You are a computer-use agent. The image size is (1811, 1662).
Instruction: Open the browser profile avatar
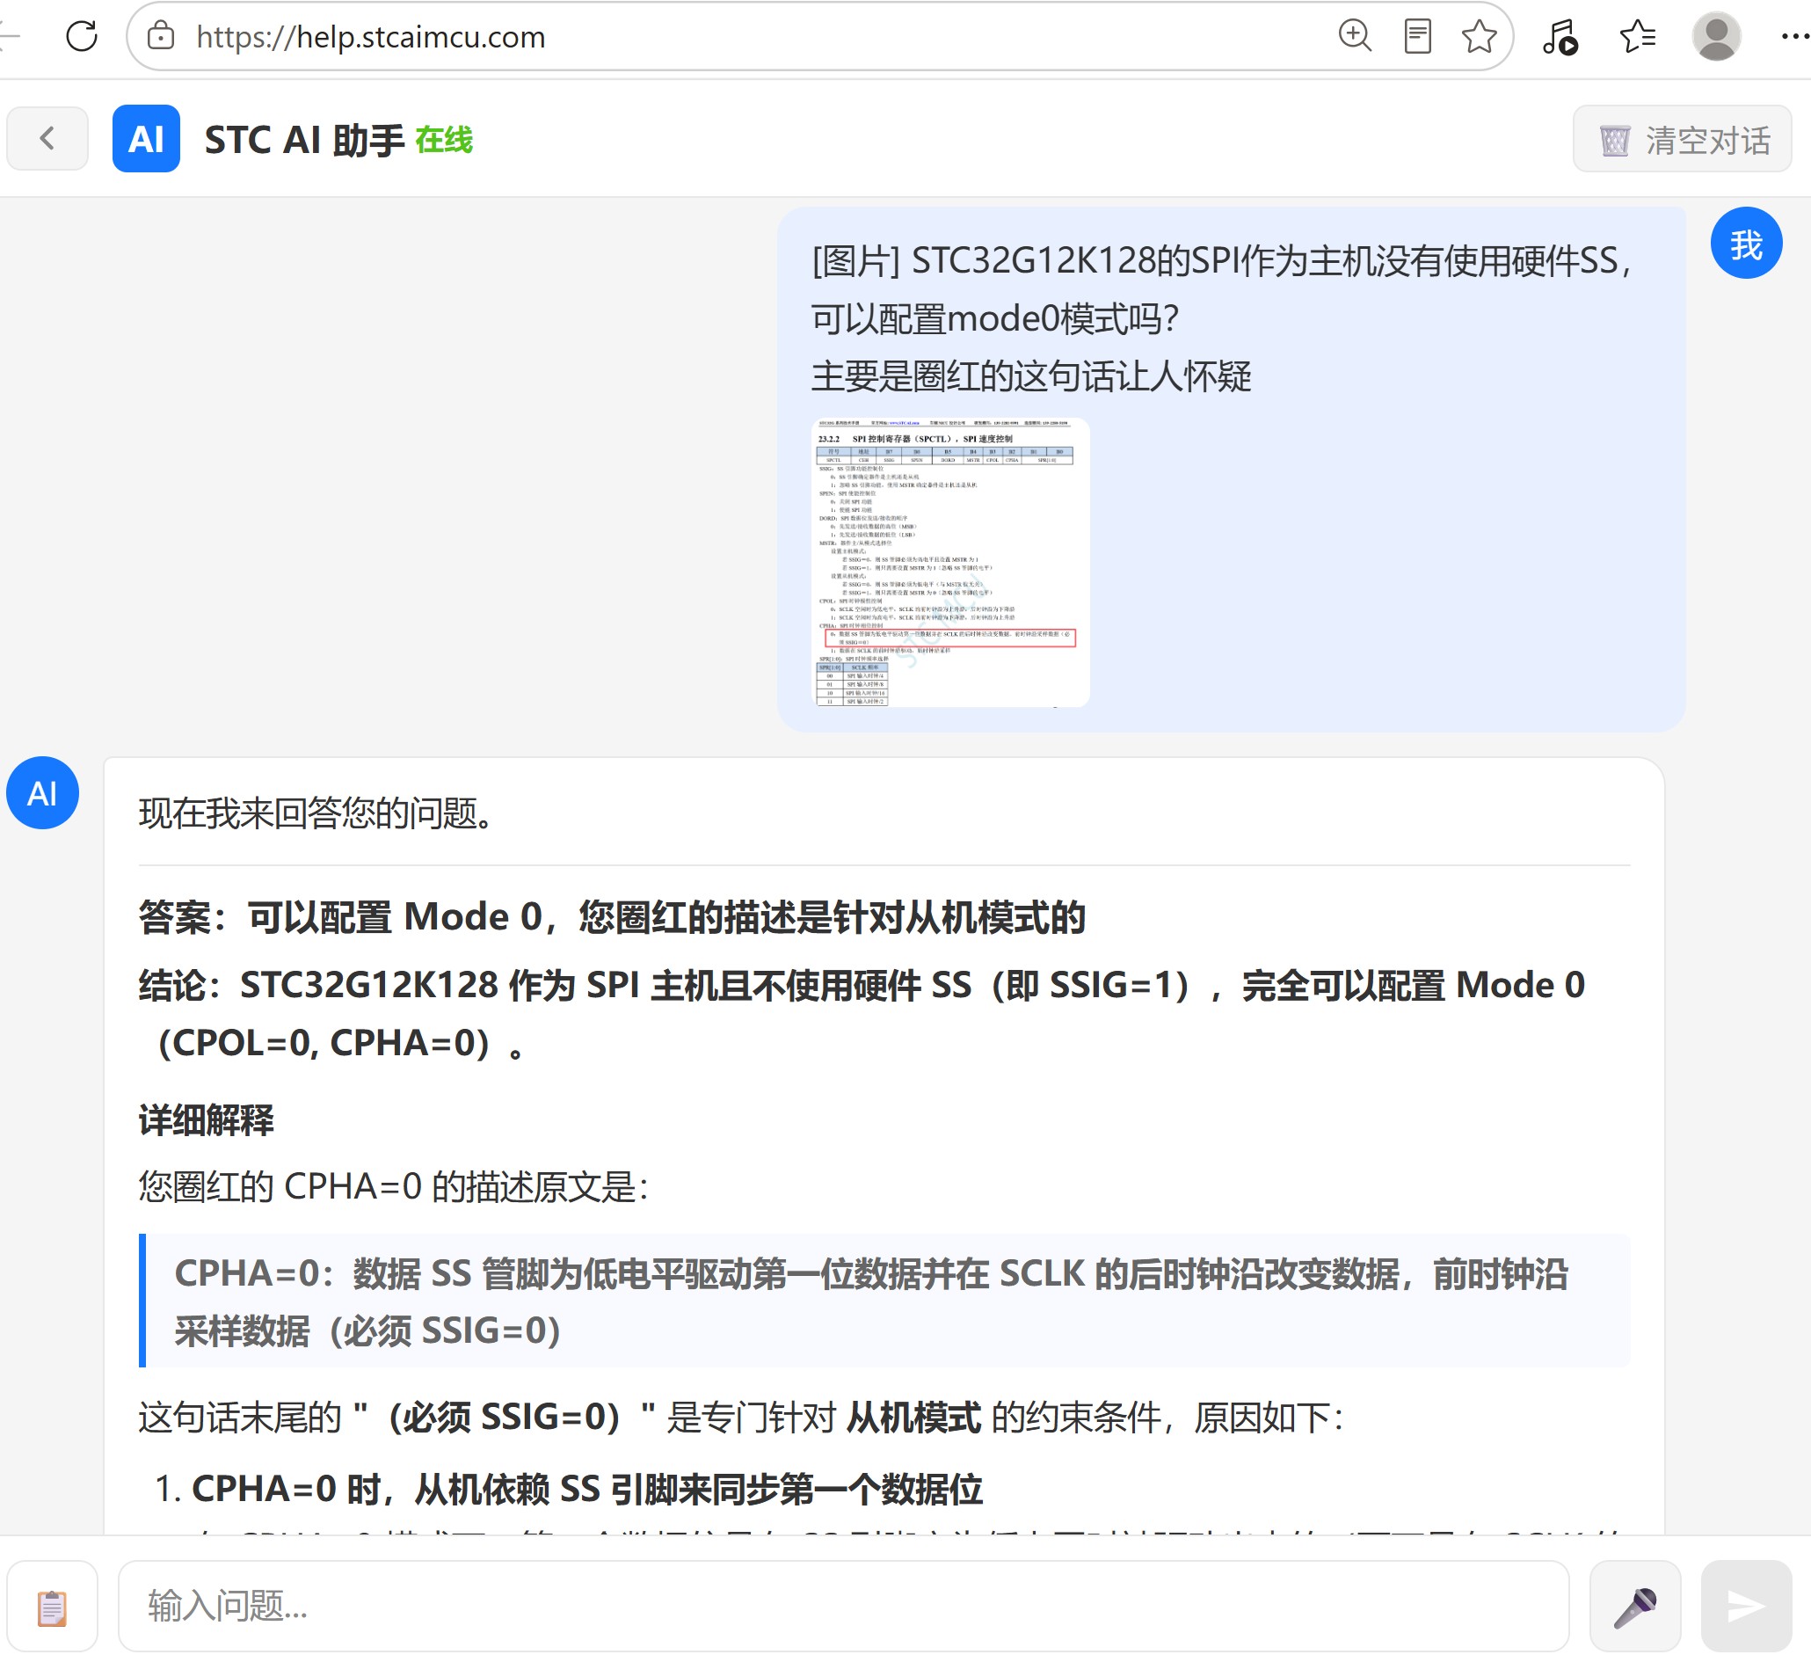1717,37
